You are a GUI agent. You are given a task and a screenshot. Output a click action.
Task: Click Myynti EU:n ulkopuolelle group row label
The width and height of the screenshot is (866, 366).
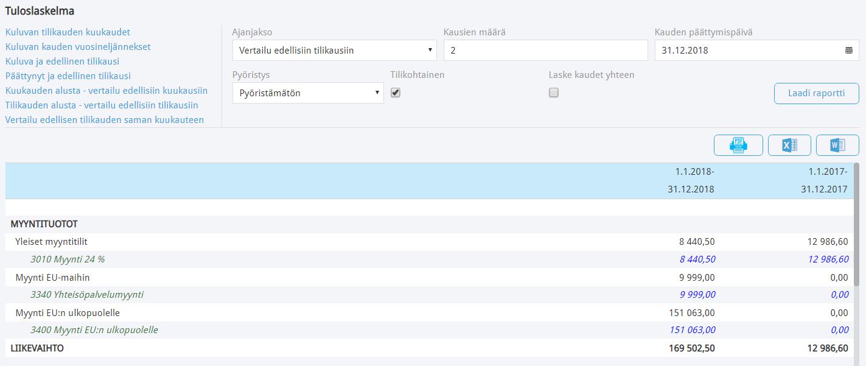[x=68, y=313]
